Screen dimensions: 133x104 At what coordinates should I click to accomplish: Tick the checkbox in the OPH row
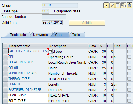click(x=129, y=57)
